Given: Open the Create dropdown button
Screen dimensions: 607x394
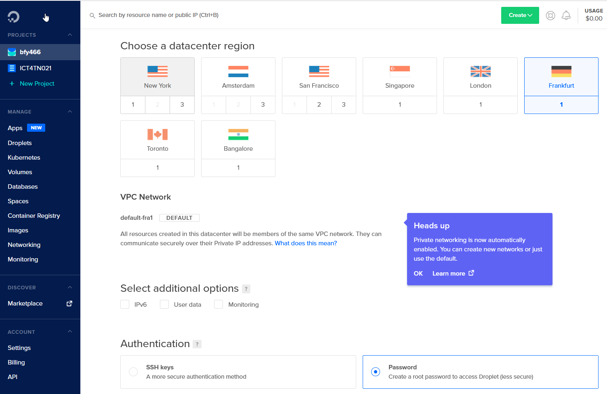Looking at the screenshot, I should pyautogui.click(x=520, y=15).
